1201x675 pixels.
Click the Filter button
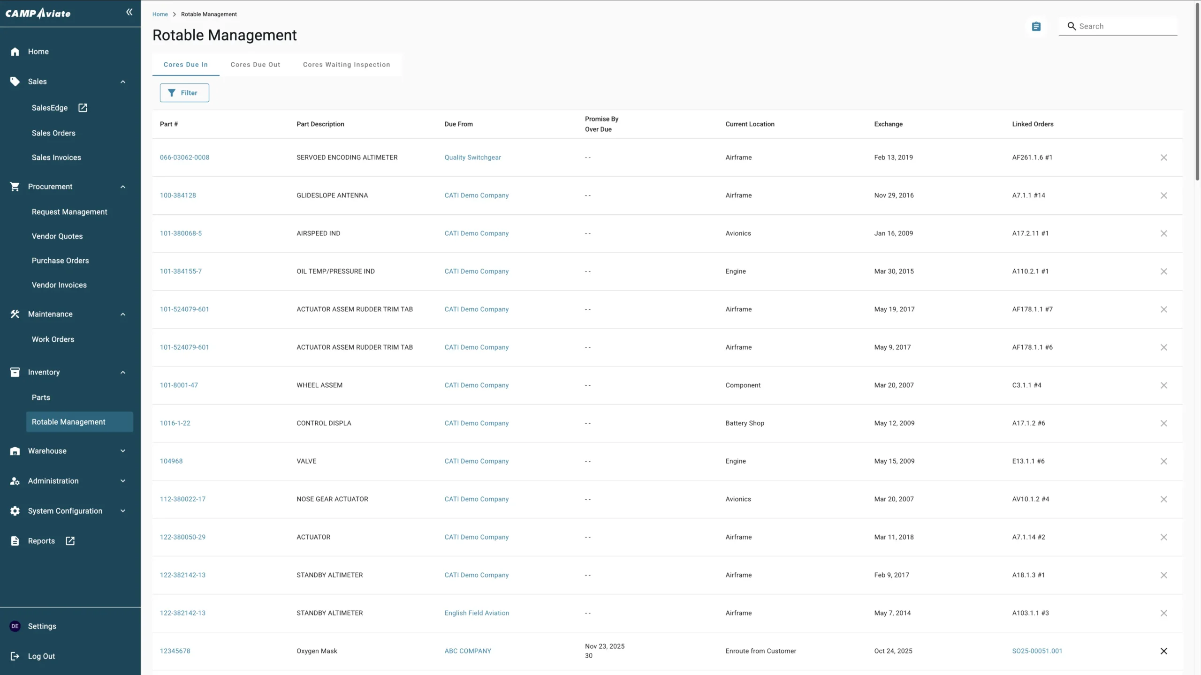tap(184, 93)
